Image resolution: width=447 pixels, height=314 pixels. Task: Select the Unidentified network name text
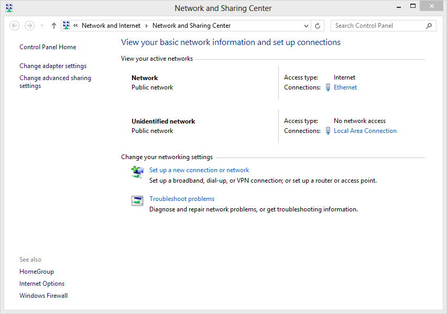tap(163, 121)
